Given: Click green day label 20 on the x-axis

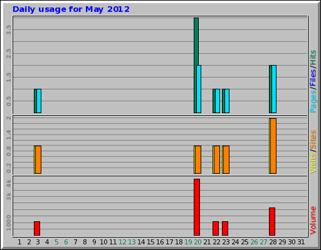Looking at the screenshot, I should click(x=197, y=242).
